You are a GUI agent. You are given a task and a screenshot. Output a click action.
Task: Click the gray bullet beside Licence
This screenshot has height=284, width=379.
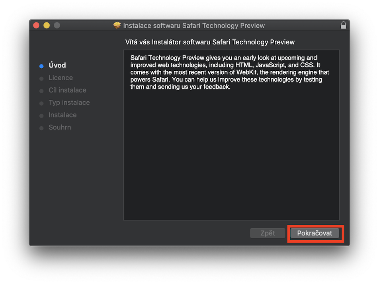41,79
